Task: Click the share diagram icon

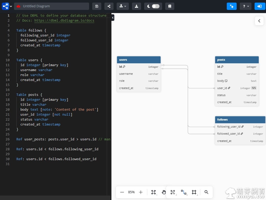Action: click(109, 6)
